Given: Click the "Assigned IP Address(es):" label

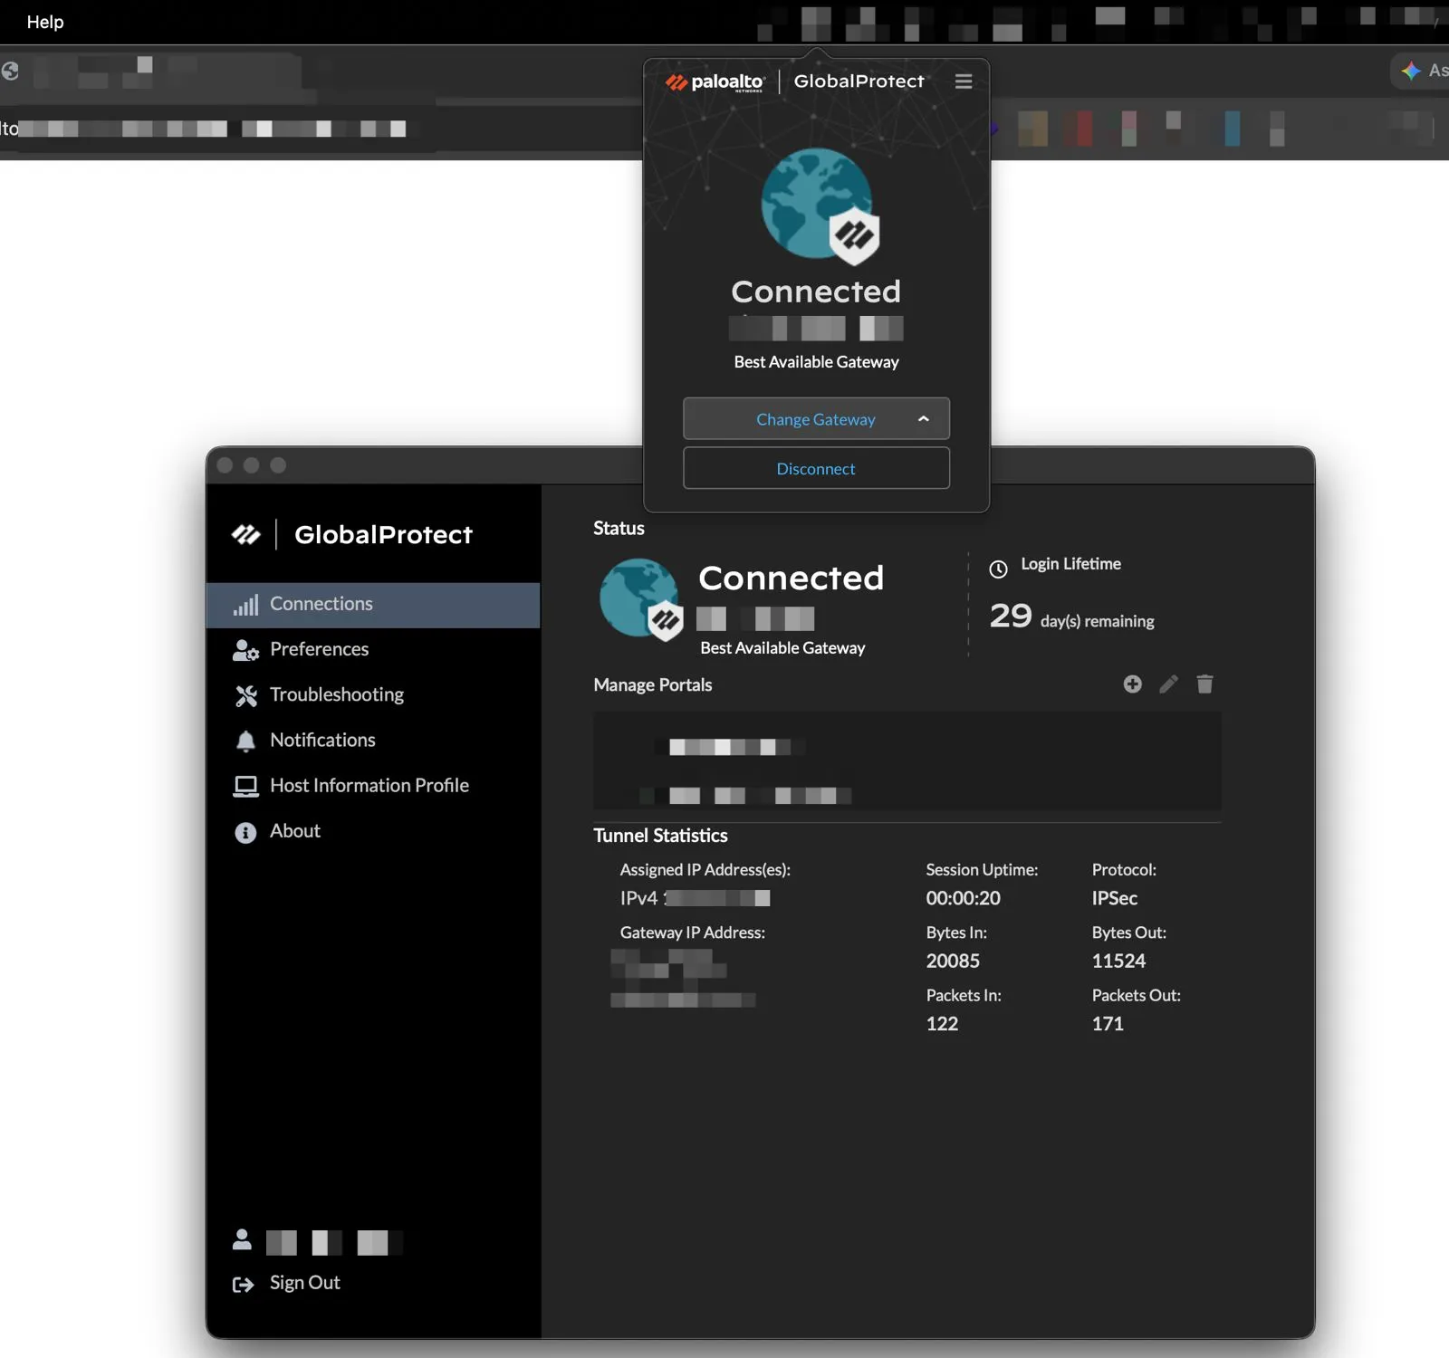Looking at the screenshot, I should pyautogui.click(x=705, y=870).
